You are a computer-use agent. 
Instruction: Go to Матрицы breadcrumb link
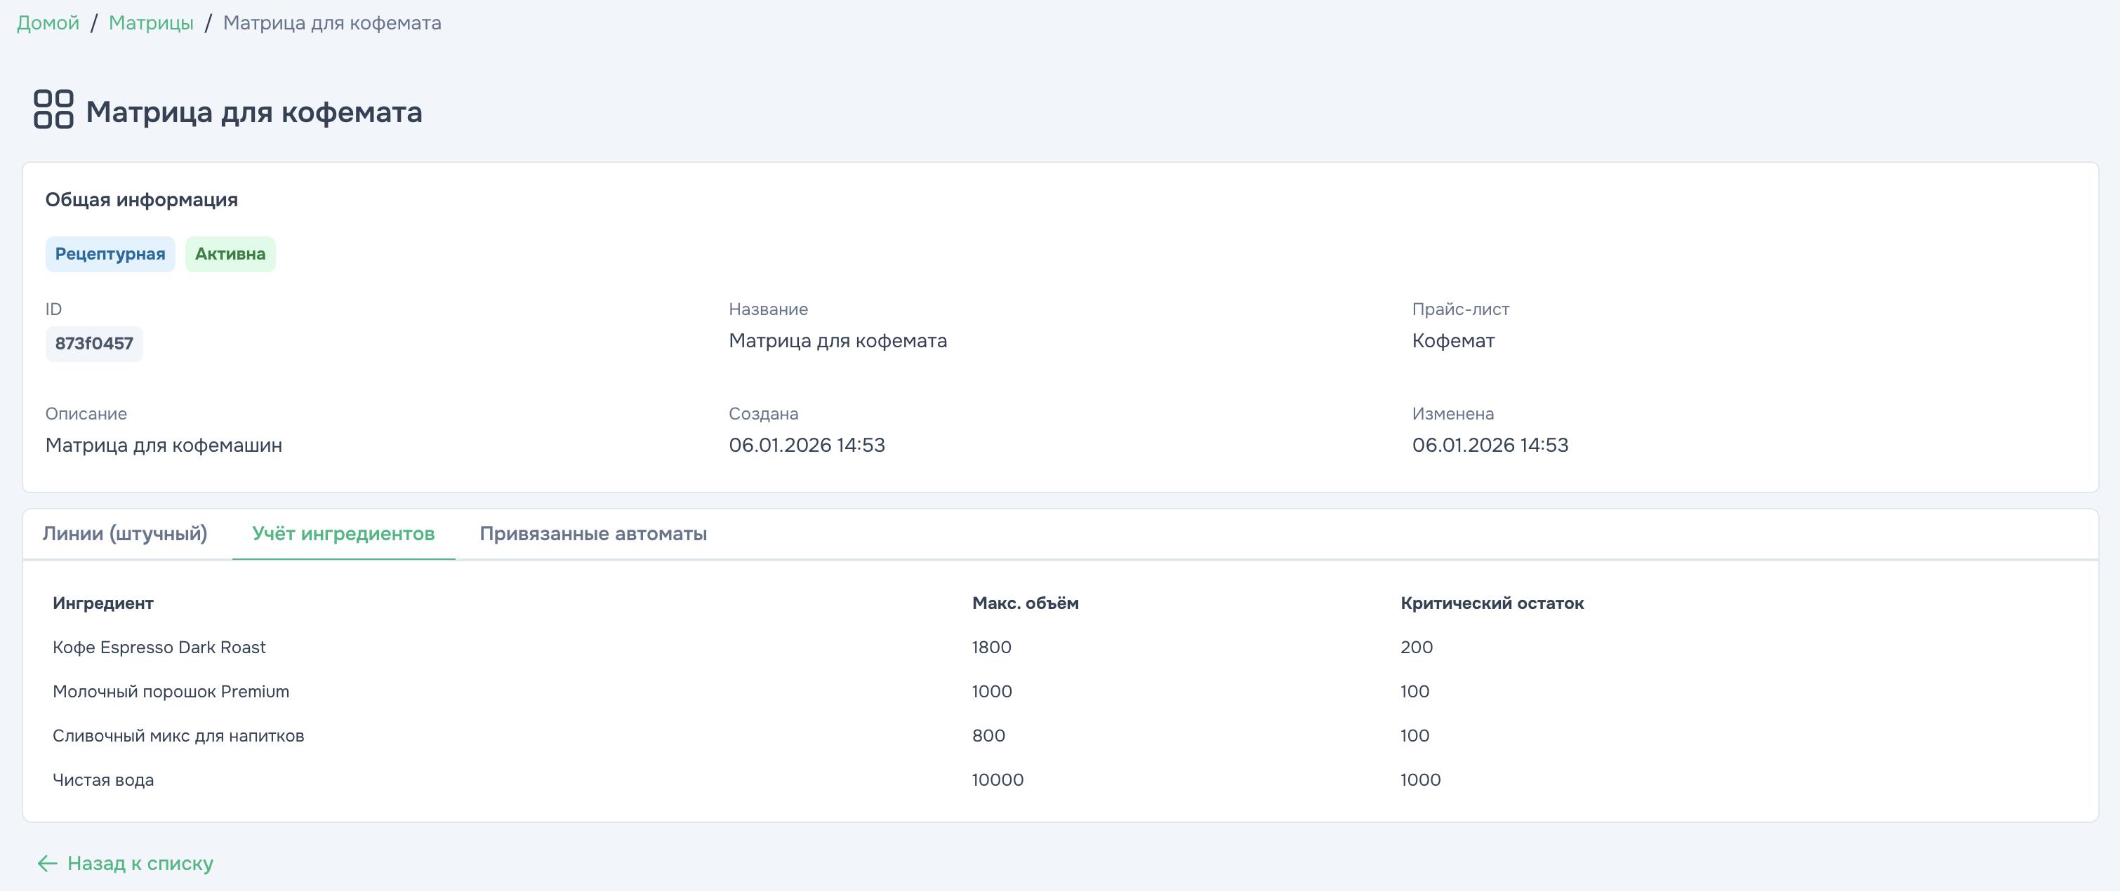coord(151,23)
